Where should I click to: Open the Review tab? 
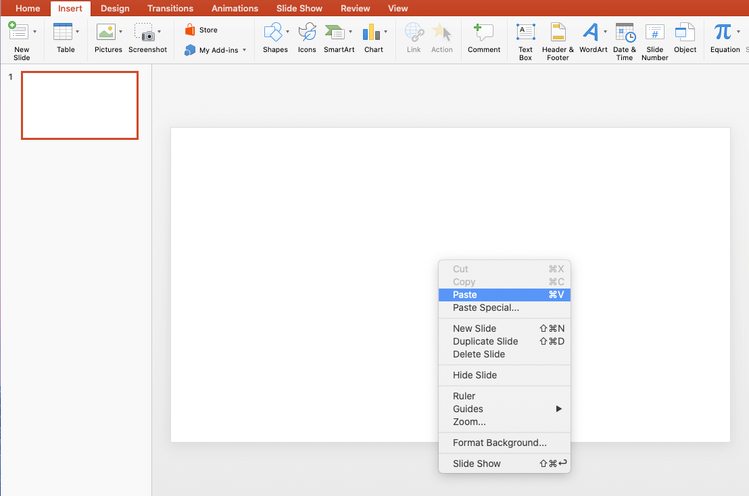(x=356, y=8)
